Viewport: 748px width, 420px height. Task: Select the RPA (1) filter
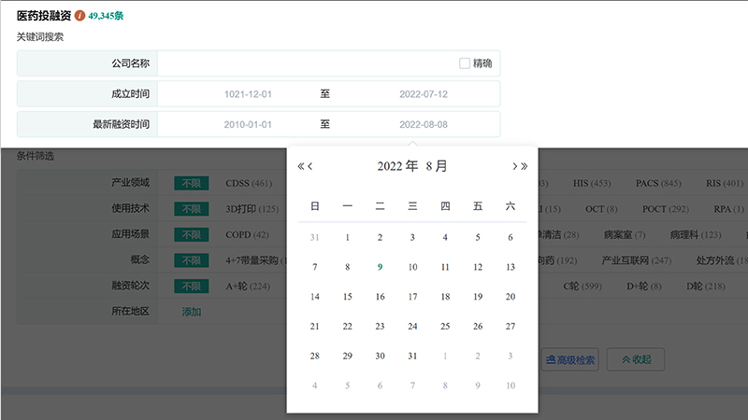pos(728,209)
